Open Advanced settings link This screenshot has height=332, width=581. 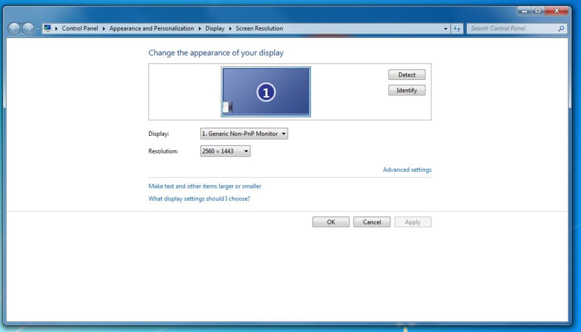(x=407, y=170)
